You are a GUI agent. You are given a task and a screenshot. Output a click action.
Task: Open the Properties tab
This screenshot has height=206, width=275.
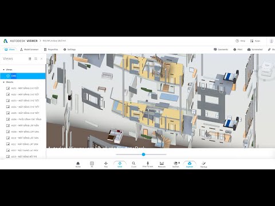tap(51, 49)
